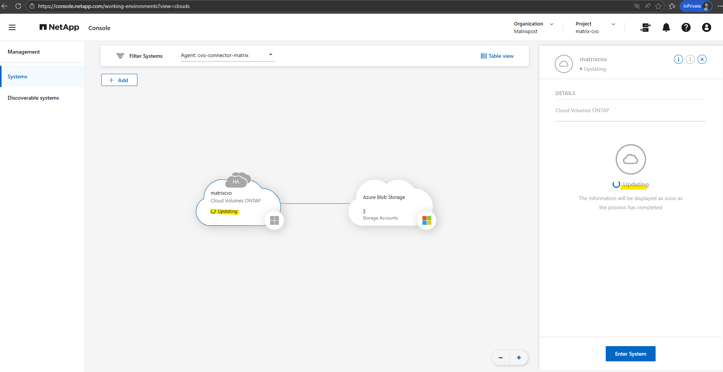Open the Agent cvo-connector-matrix dropdown
This screenshot has height=372, width=723.
point(227,56)
